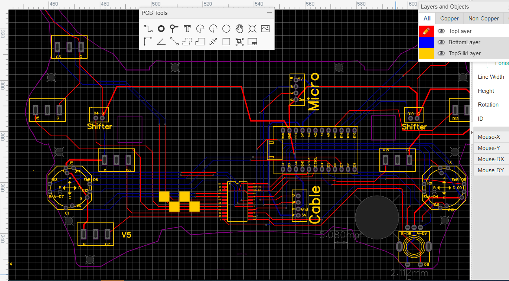Toggle TopSilkLayer eye icon
The height and width of the screenshot is (281, 509).
[441, 53]
